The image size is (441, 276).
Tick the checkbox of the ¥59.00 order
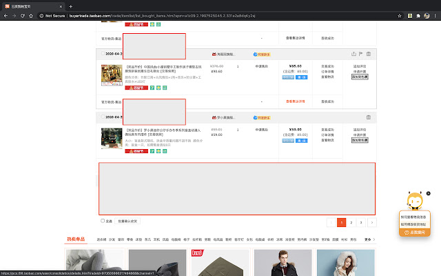point(103,117)
